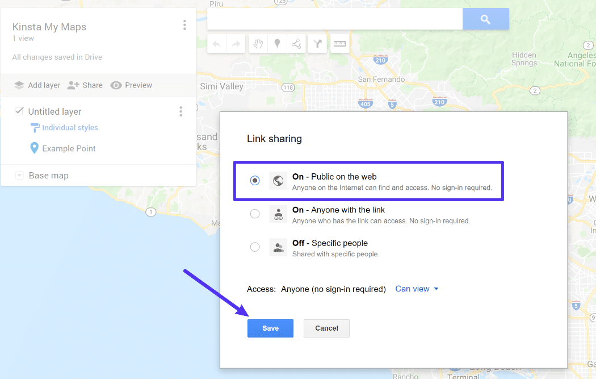The image size is (596, 379).
Task: Open the Kinsta My Maps overflow menu
Action: pyautogui.click(x=184, y=25)
